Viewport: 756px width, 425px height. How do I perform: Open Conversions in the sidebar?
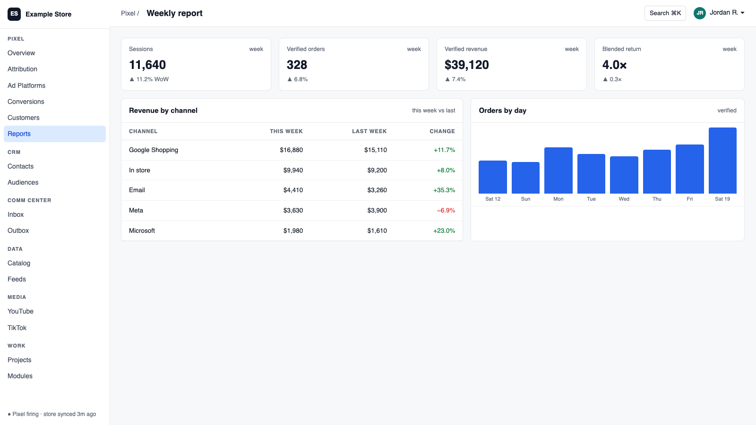click(x=55, y=102)
